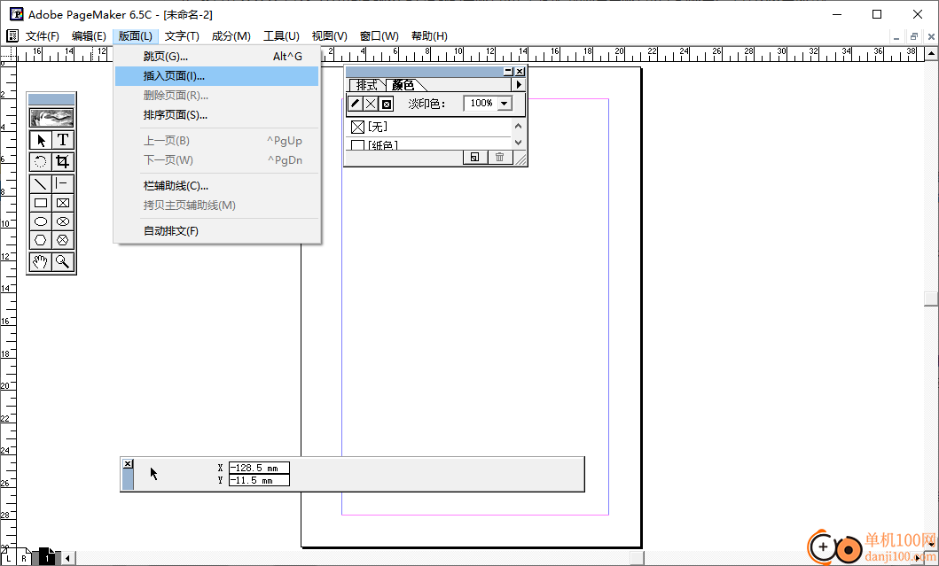
Task: Click the vertical scrollbar up arrow
Action: (x=931, y=53)
